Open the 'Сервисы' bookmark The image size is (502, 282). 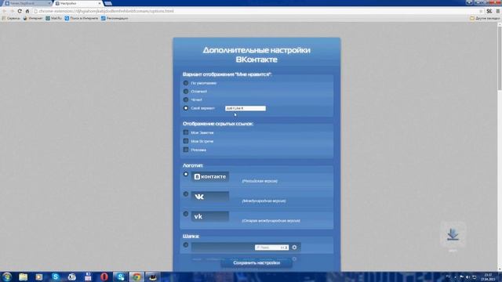pos(11,18)
